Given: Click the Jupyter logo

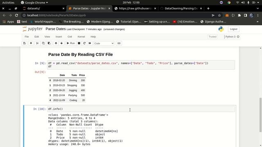Looking at the screenshot, I should (x=33, y=29).
